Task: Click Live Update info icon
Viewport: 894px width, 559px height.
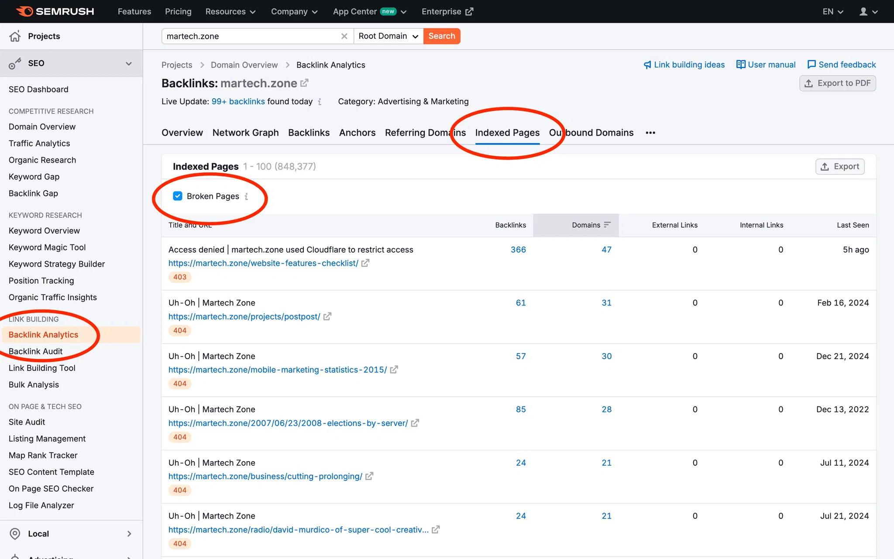Action: pos(320,102)
